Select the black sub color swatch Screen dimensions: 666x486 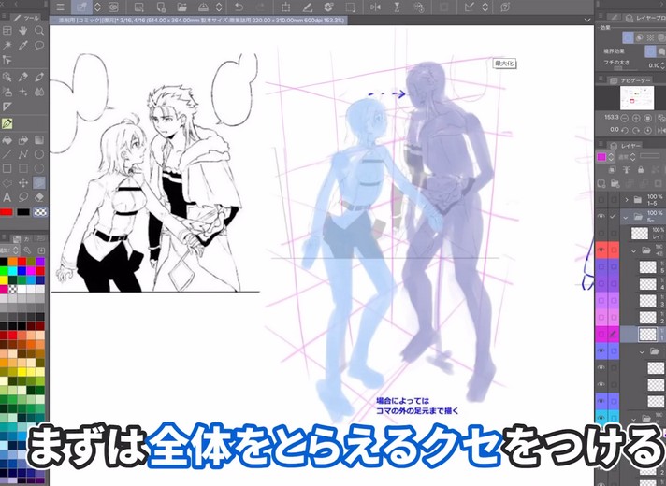23,212
